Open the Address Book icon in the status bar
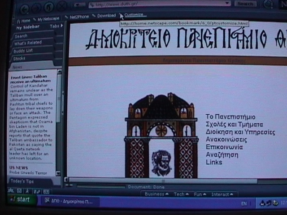 (x=46, y=192)
